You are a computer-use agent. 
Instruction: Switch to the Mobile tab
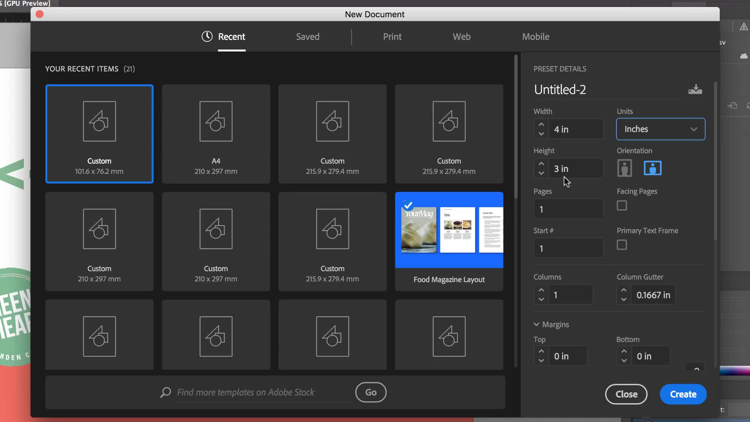[536, 37]
